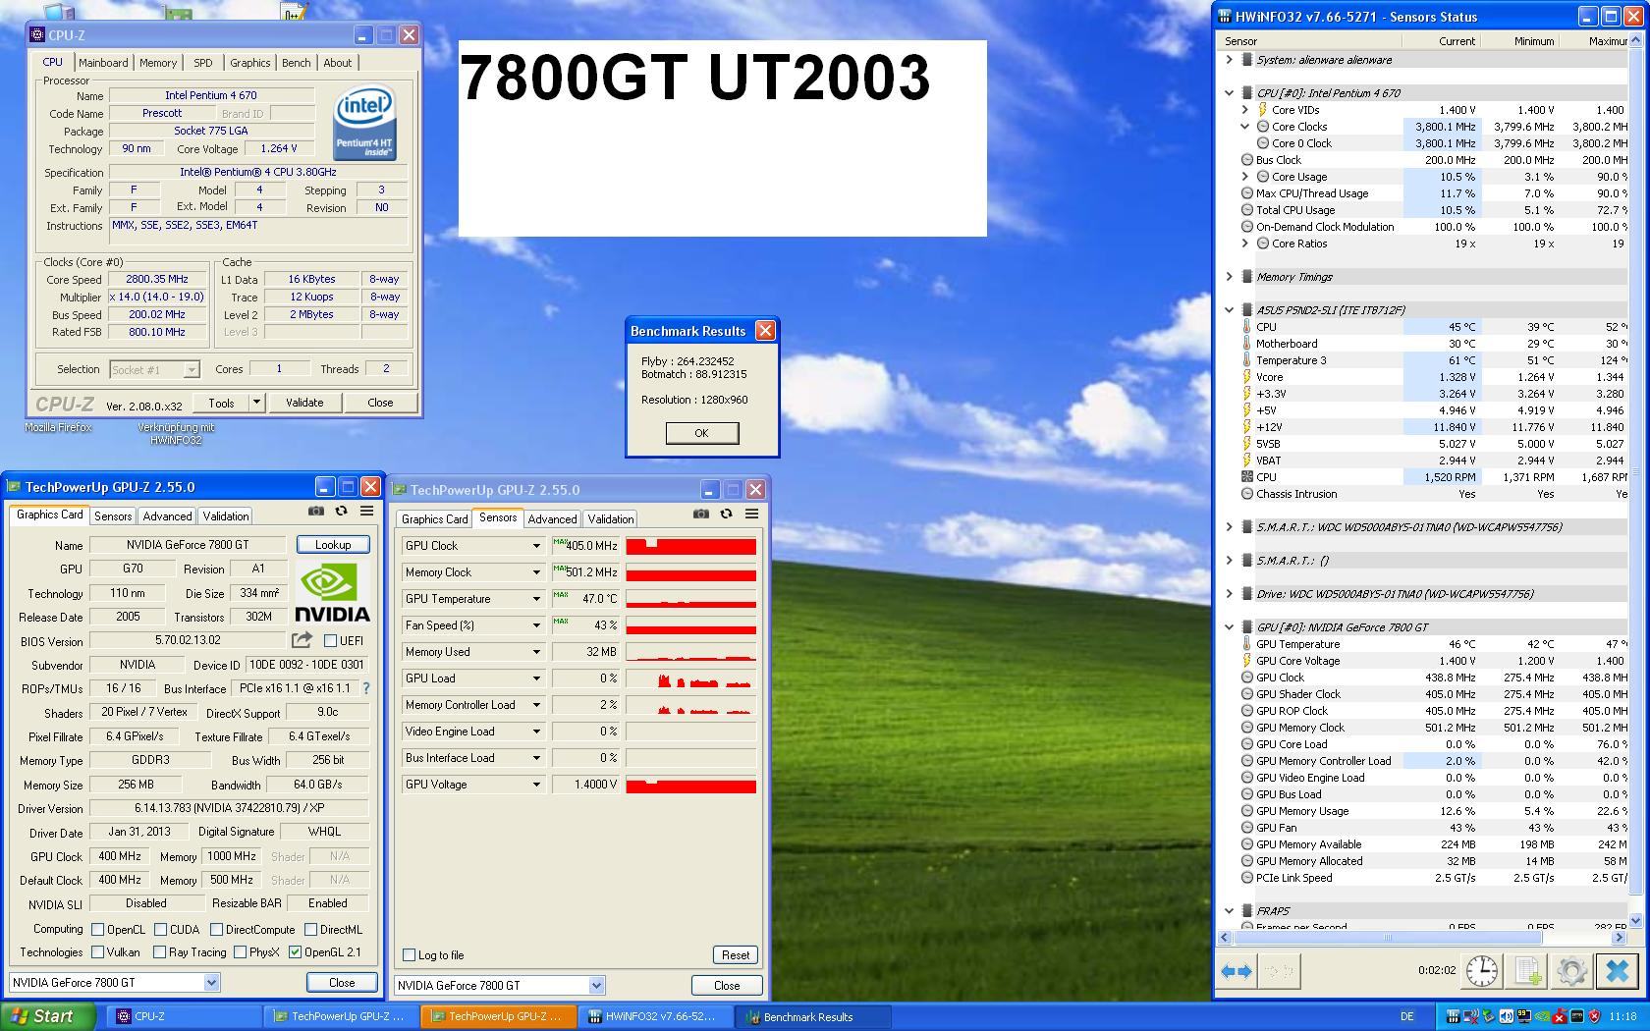Refresh the GPU-Z Graphics Card window

pos(341,511)
